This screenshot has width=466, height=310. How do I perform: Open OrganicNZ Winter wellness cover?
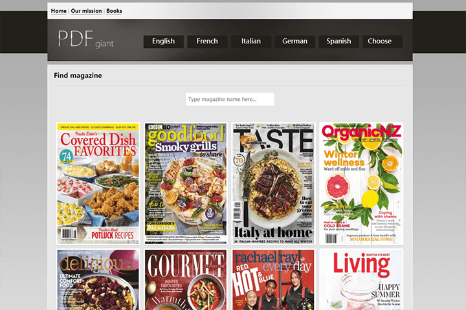(361, 183)
